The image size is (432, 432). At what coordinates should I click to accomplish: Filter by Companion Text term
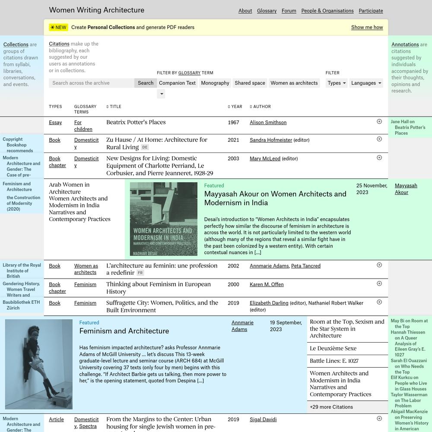[177, 83]
